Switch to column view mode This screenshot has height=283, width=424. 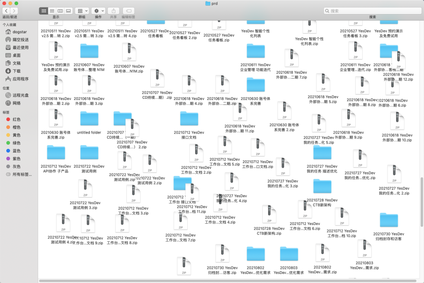tap(60, 11)
